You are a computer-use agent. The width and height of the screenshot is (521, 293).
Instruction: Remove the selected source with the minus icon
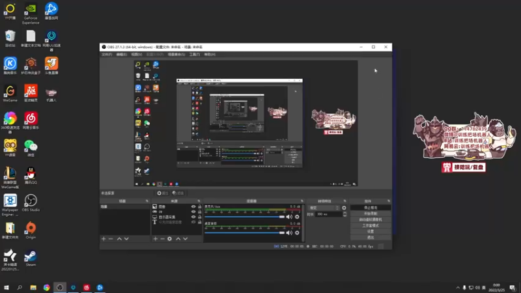[x=162, y=239]
